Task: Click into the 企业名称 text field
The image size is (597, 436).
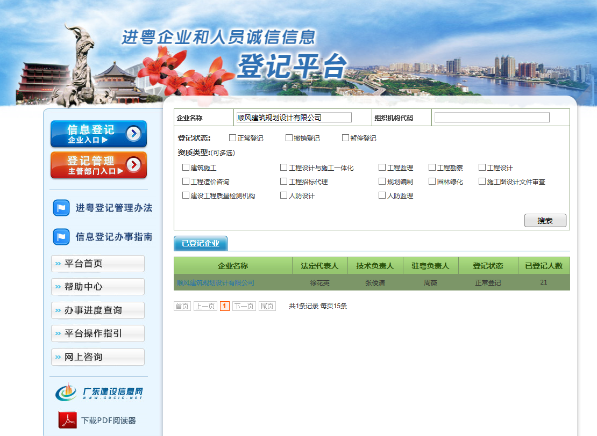Action: click(x=294, y=118)
